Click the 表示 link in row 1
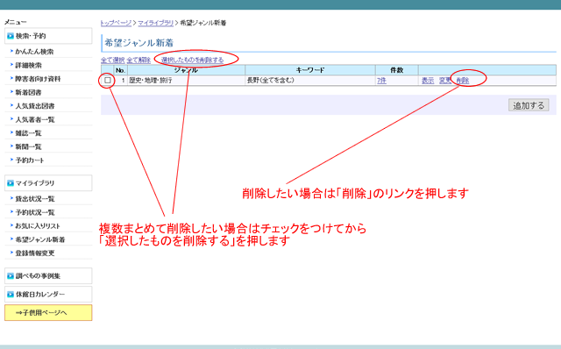The image size is (561, 349). pyautogui.click(x=428, y=81)
